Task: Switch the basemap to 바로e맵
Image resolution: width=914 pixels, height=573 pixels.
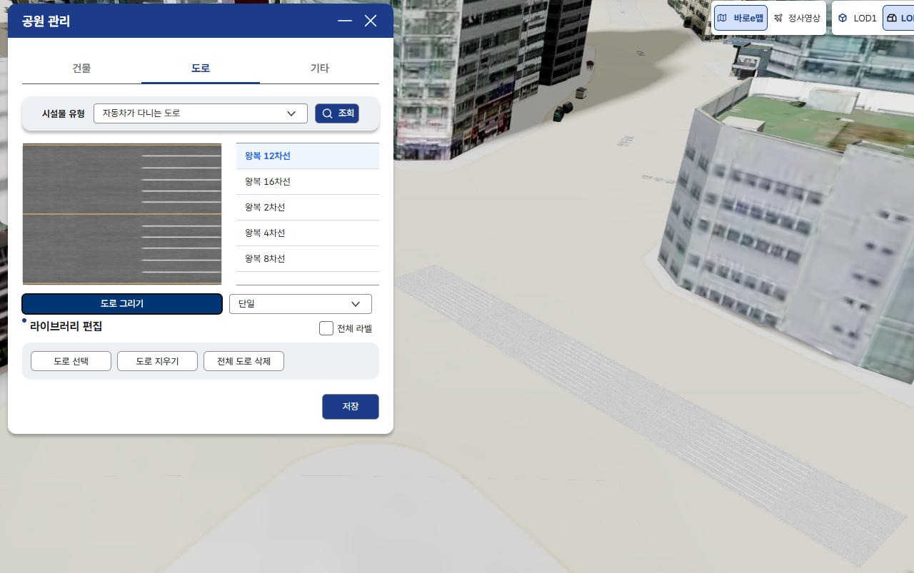Action: pyautogui.click(x=741, y=18)
